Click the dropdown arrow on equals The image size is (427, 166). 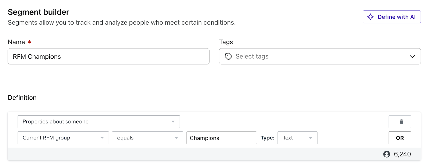pyautogui.click(x=176, y=138)
